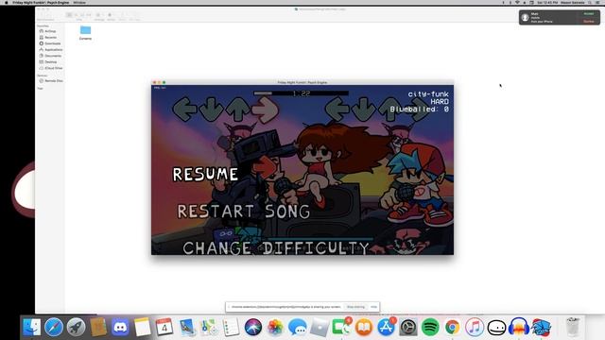Click Stop sharing in screen-share bar
This screenshot has width=605, height=340.
coord(355,307)
